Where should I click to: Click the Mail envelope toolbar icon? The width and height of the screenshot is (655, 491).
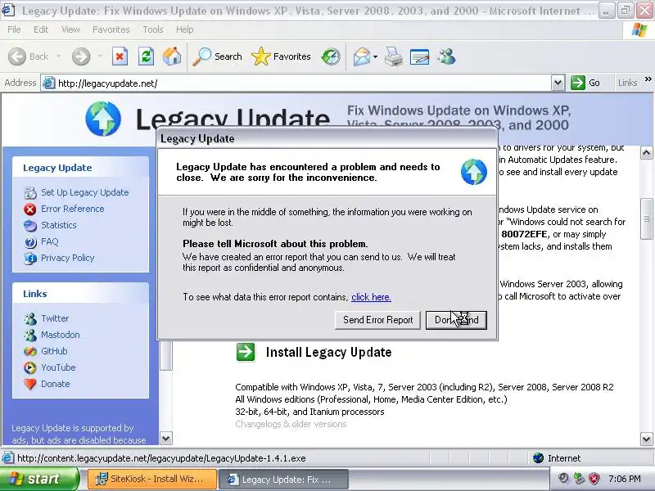point(362,56)
